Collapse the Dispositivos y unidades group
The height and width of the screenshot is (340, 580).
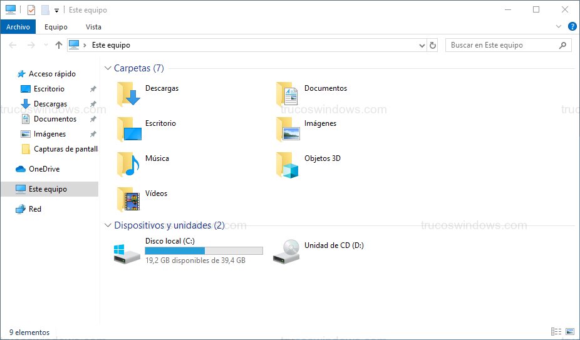(x=107, y=225)
